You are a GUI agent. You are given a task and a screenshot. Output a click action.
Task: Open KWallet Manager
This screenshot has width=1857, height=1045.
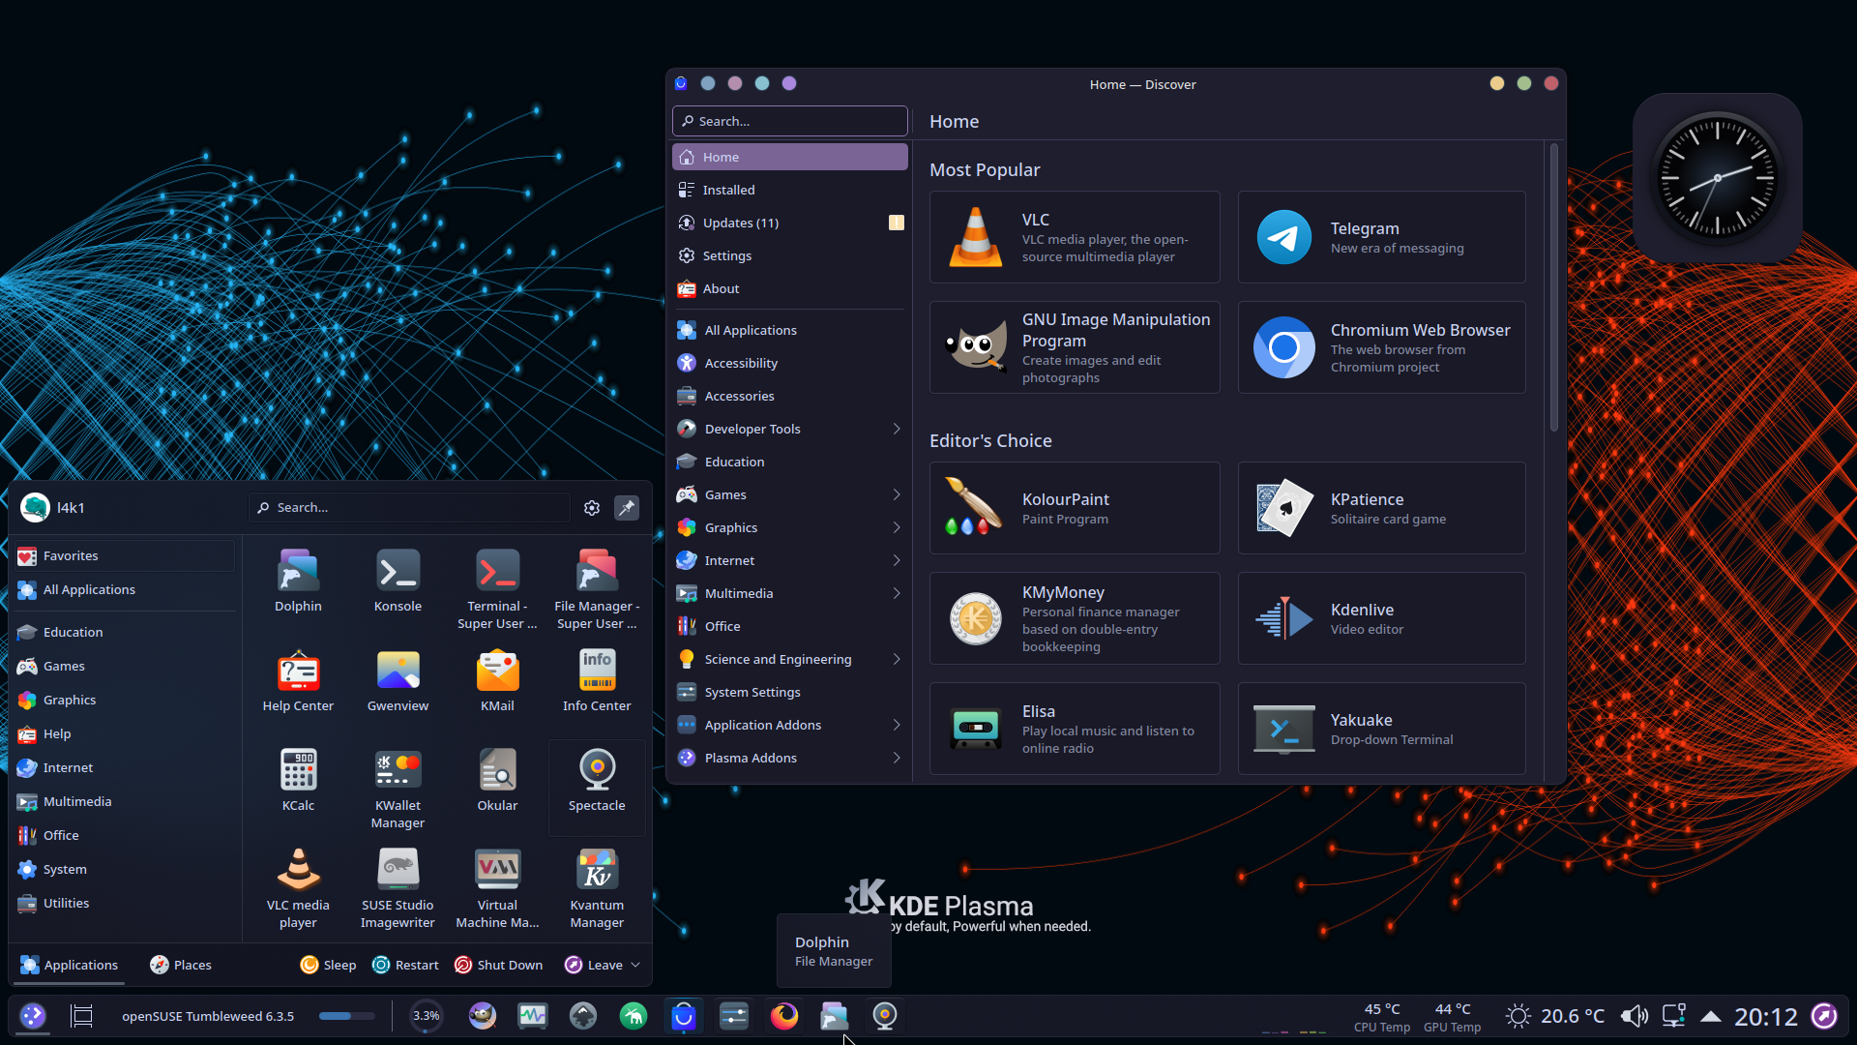coord(398,789)
